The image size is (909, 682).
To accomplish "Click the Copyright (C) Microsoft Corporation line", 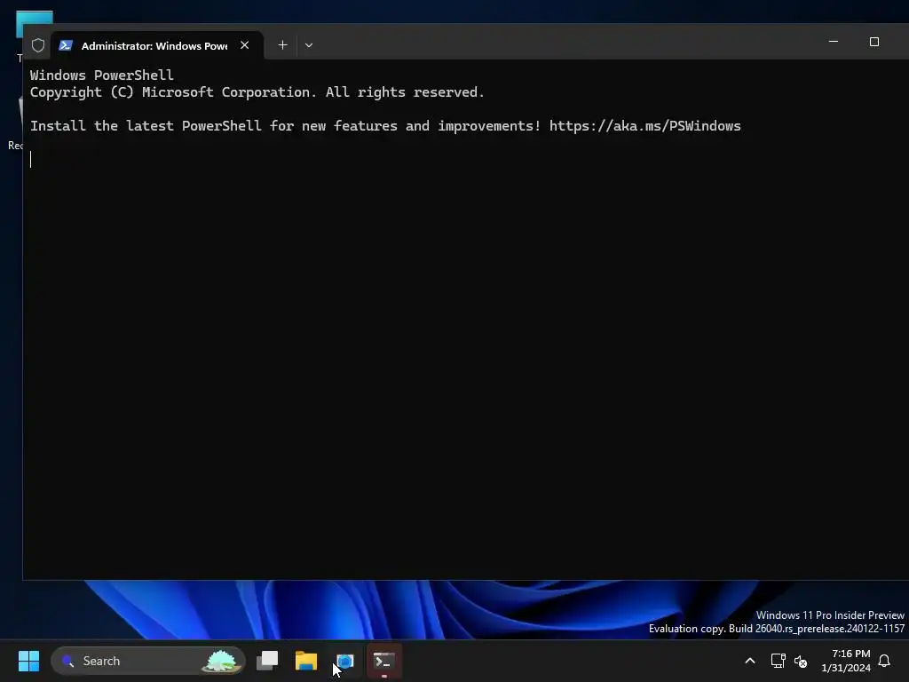I will point(257,92).
